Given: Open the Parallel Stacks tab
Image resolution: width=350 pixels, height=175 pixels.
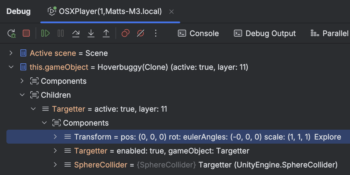Looking at the screenshot, I should click(x=330, y=33).
